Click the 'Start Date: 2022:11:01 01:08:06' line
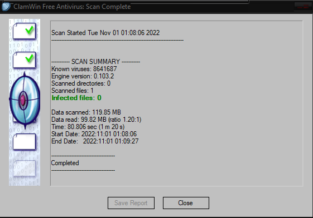 (94, 134)
